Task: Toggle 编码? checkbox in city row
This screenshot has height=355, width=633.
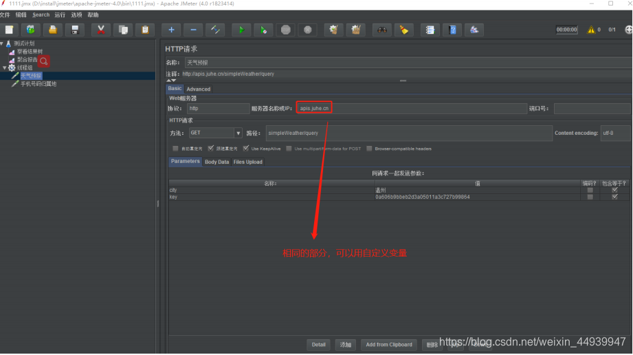Action: pyautogui.click(x=590, y=190)
